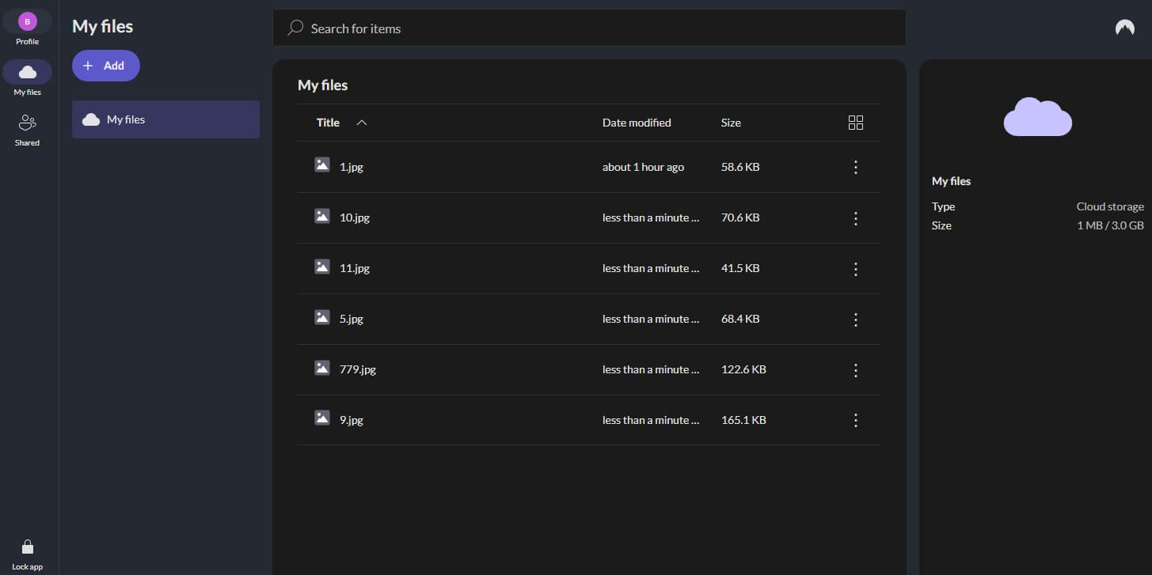Sort by the Title column header
The image size is (1152, 575).
pos(328,123)
